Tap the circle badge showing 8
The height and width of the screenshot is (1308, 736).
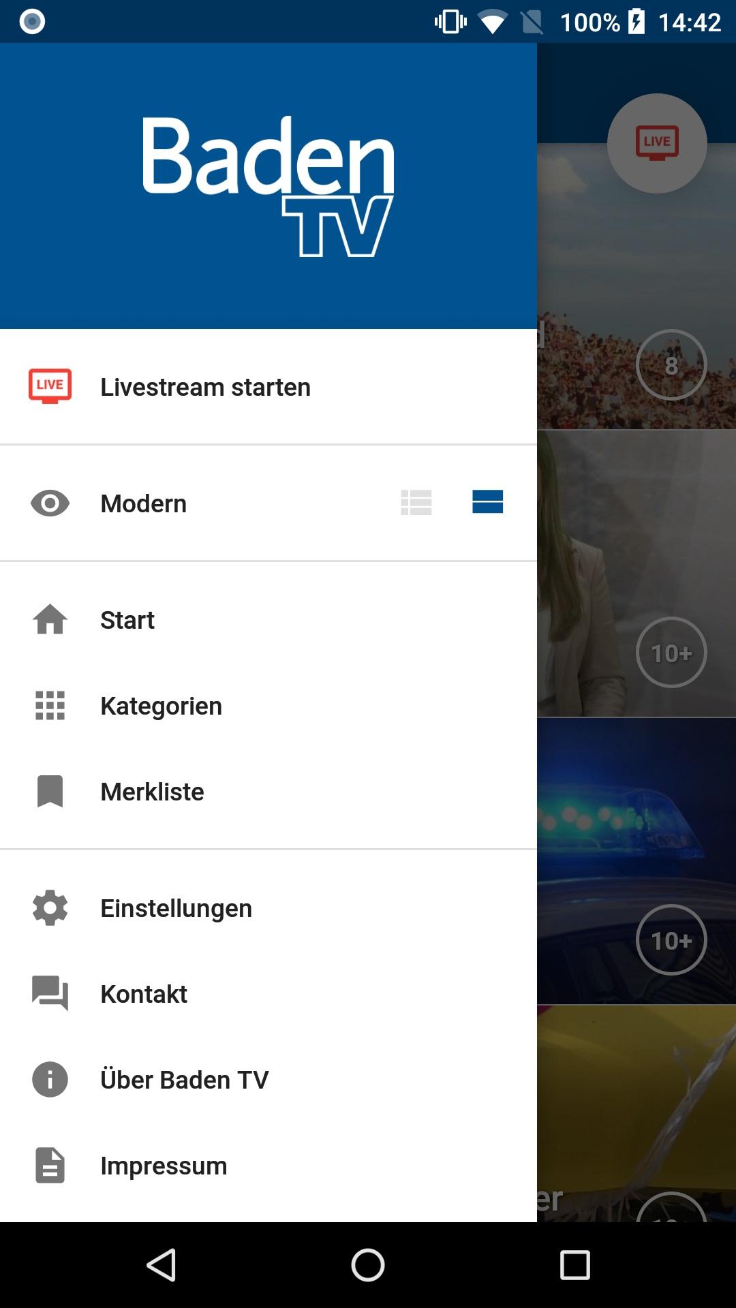(671, 364)
